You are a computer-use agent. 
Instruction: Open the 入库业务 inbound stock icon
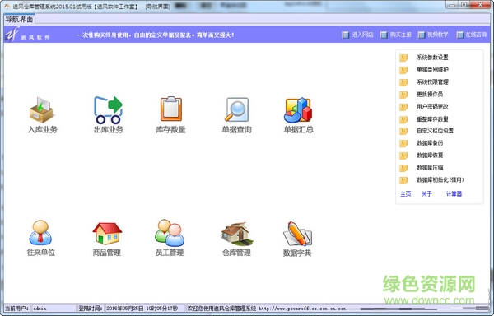click(41, 109)
